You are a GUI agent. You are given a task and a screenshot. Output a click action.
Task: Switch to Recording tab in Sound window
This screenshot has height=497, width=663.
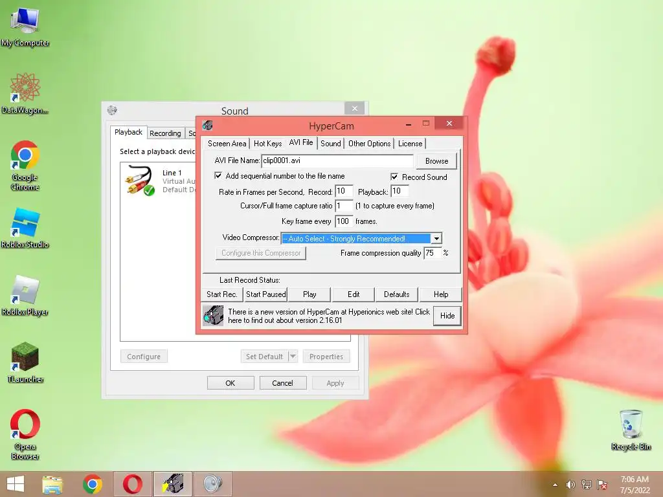(165, 133)
